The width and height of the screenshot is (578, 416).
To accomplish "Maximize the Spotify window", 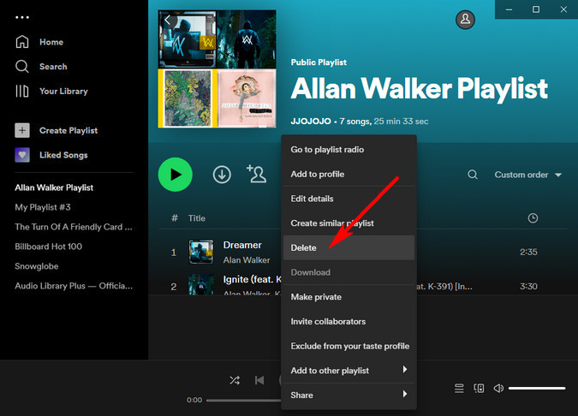I will 536,9.
